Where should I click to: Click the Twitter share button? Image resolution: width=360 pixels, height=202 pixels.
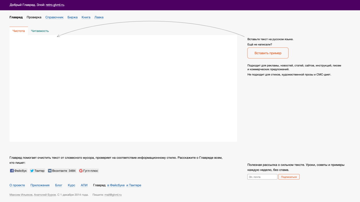point(37,171)
